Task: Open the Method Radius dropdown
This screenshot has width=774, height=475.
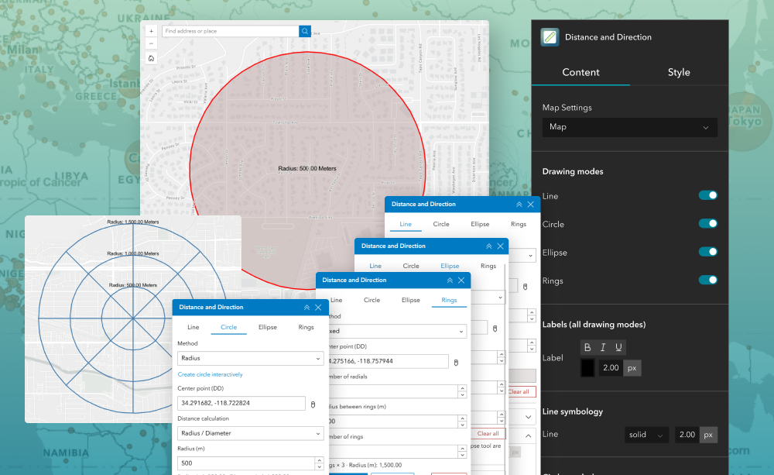Action: pos(250,358)
